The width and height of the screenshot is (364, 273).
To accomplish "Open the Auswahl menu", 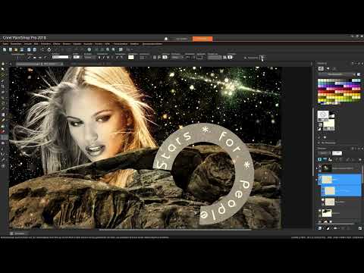I will (x=88, y=44).
